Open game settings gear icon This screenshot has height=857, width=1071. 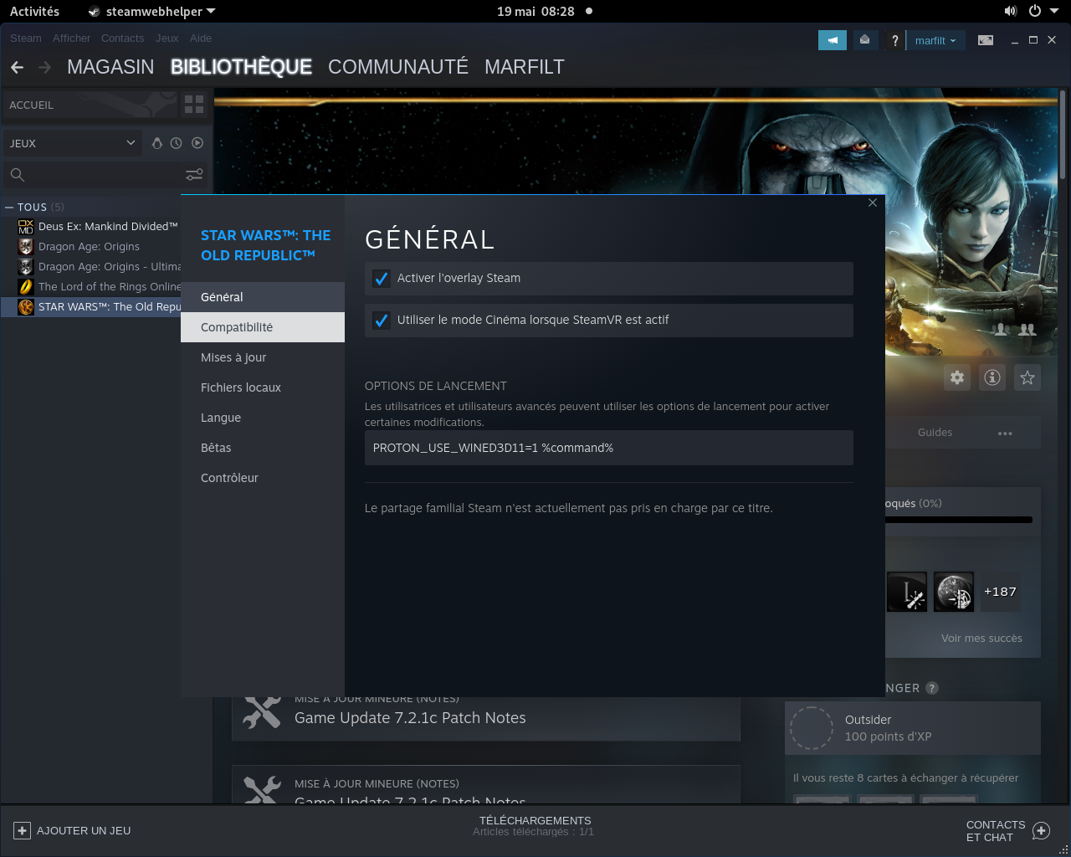(x=957, y=377)
